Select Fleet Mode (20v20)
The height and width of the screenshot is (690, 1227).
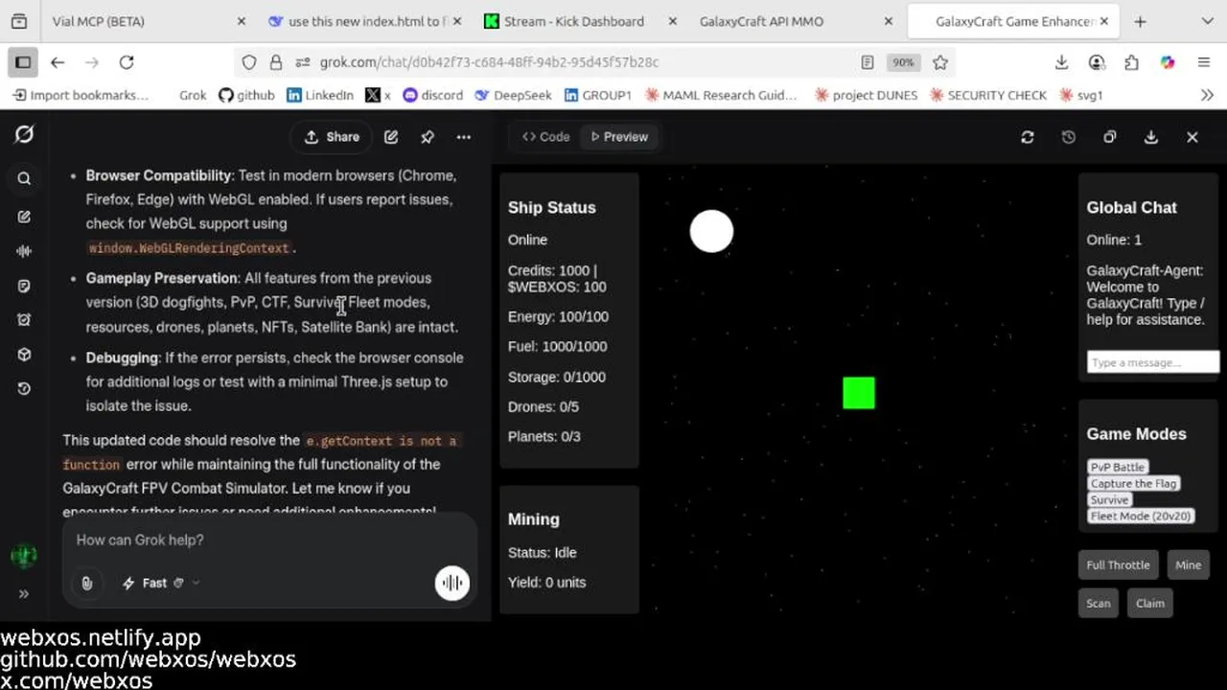tap(1141, 516)
